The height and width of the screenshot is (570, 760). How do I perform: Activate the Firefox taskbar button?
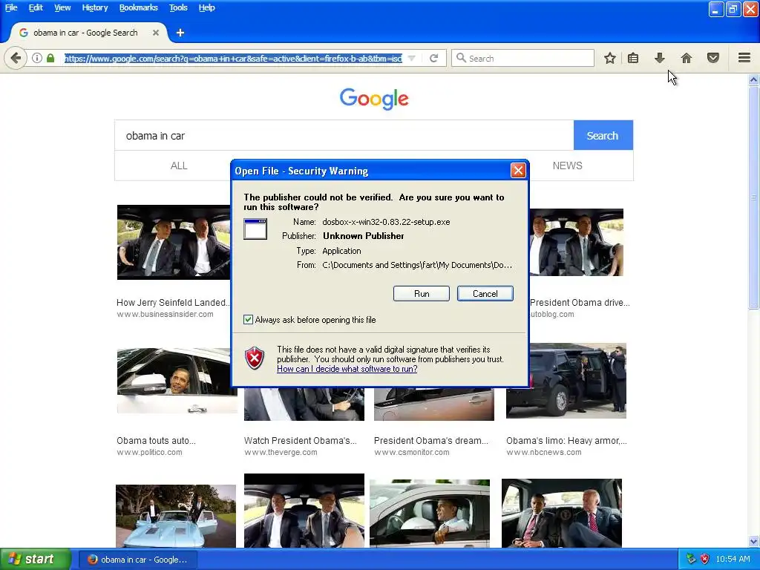pos(137,560)
